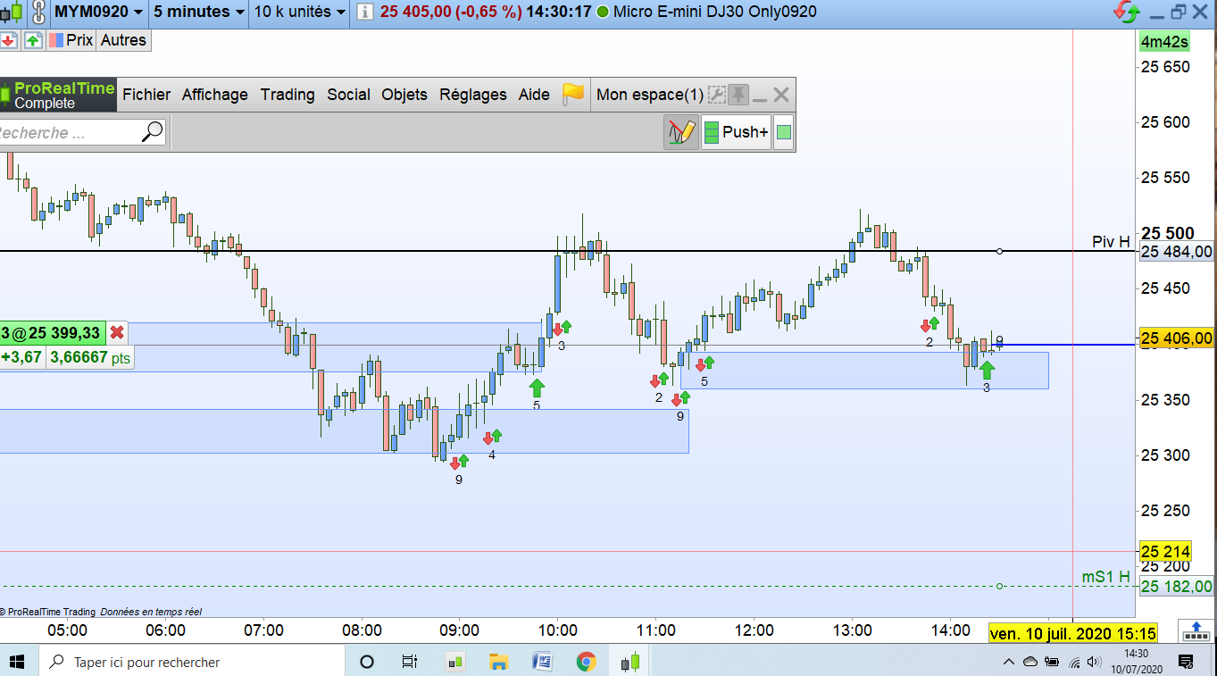Screen dimensions: 1217x676
Task: Click the 25 182,00 support price tag
Action: [x=1177, y=587]
